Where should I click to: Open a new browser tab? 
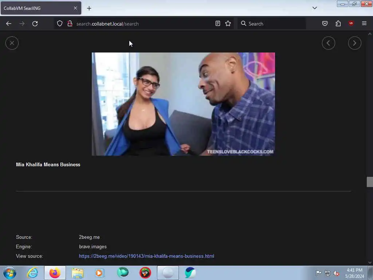pyautogui.click(x=89, y=8)
